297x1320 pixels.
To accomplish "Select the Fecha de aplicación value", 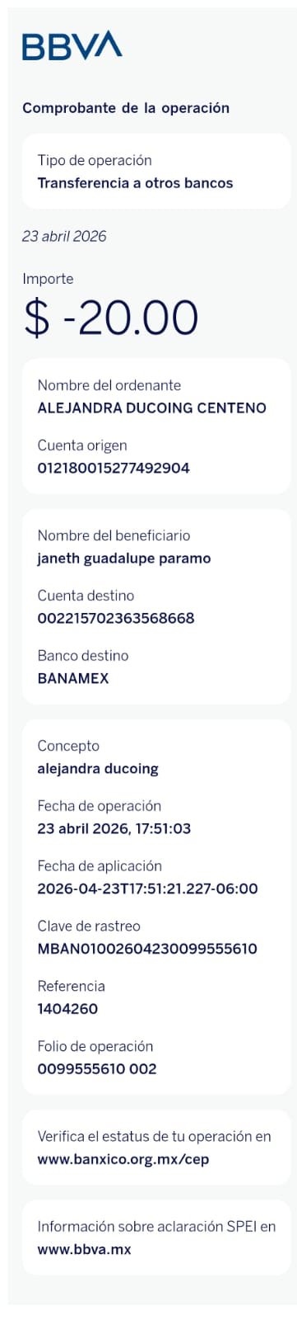I will tap(147, 889).
